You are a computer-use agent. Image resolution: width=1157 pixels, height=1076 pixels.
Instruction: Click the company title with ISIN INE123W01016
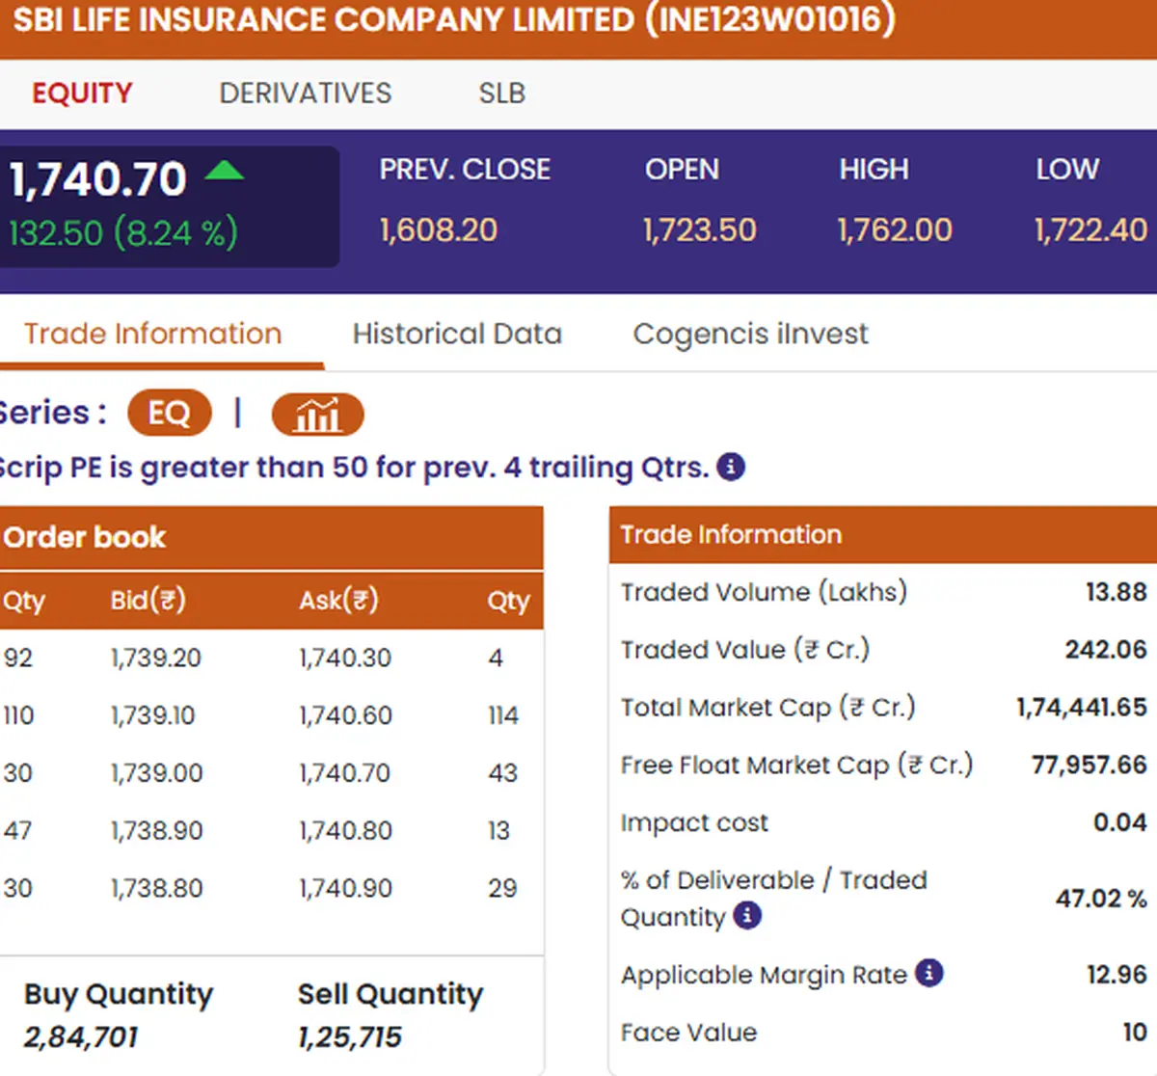[x=453, y=19]
